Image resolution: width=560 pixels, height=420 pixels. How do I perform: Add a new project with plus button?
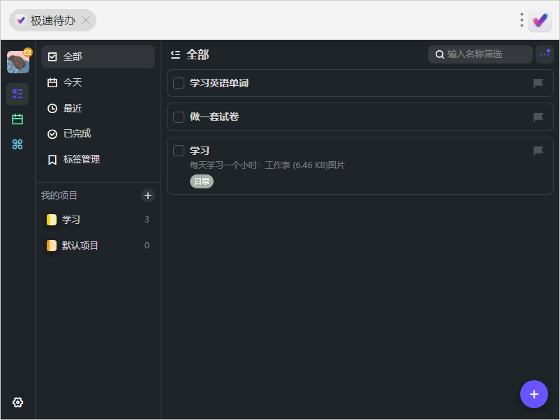click(148, 195)
